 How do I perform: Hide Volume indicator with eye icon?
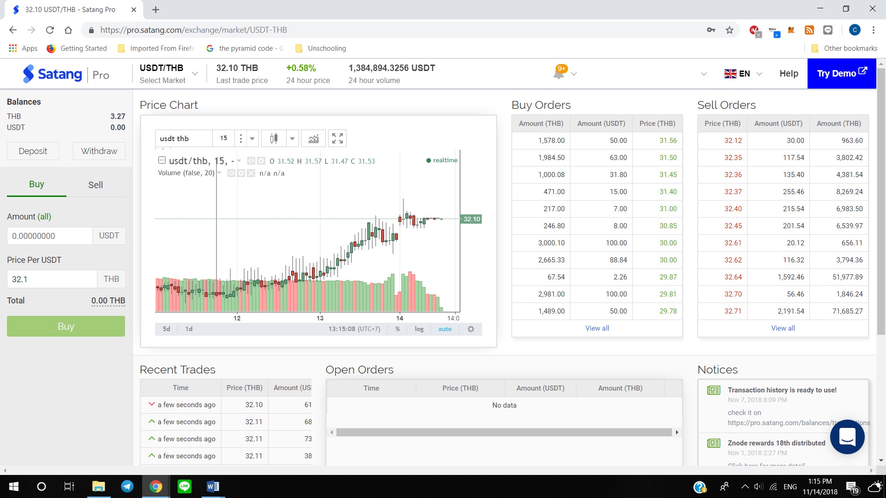(x=232, y=173)
